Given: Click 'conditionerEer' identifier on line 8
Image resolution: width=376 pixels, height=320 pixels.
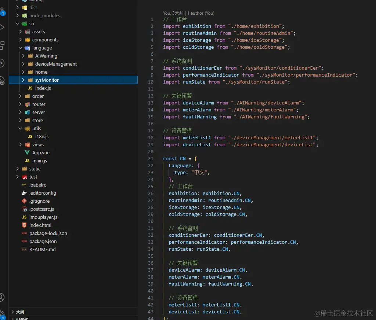Looking at the screenshot, I should point(203,68).
